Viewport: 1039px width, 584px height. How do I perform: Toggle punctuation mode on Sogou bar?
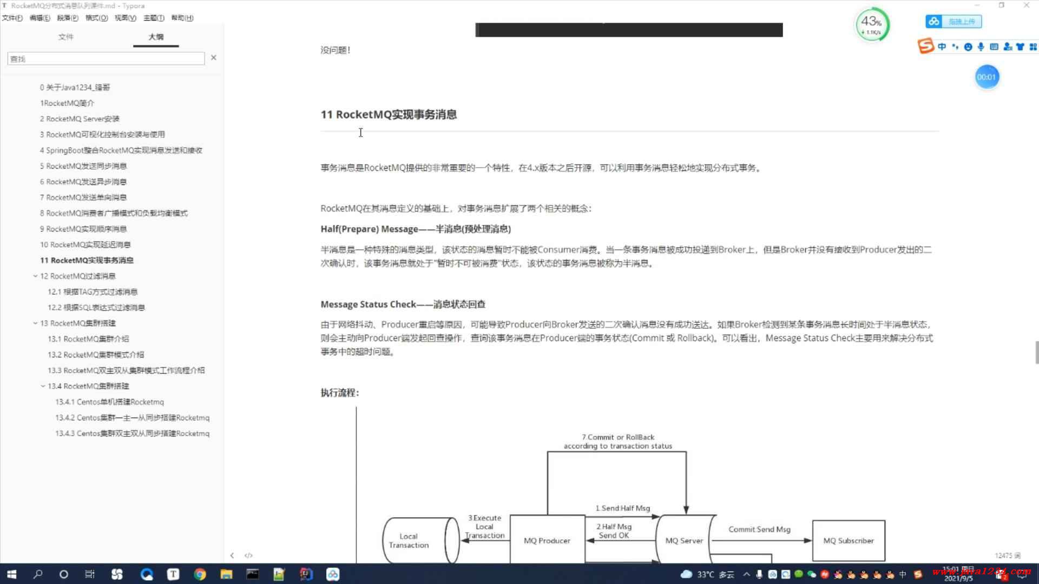[955, 47]
